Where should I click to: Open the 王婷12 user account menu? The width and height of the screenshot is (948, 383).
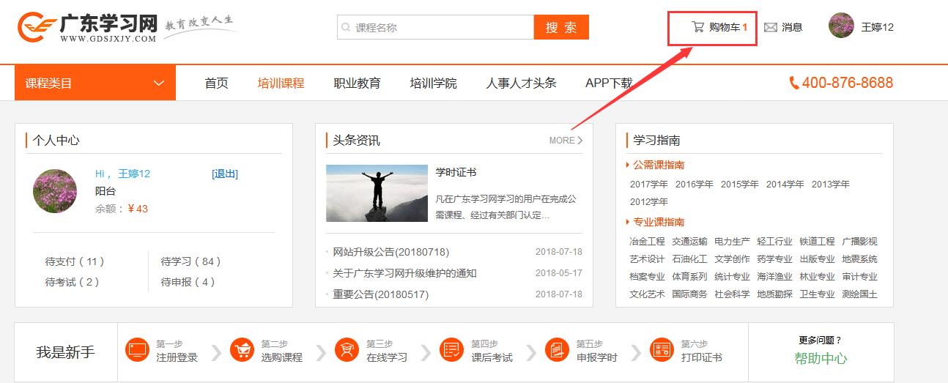(x=862, y=27)
